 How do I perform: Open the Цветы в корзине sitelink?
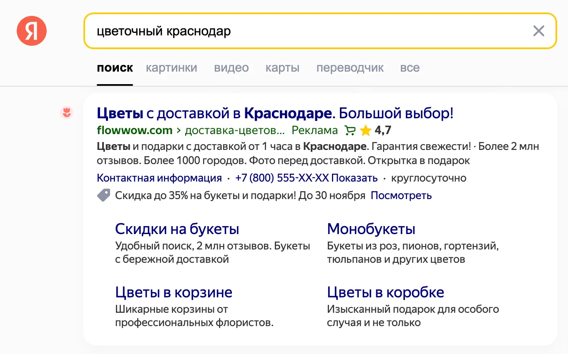[x=173, y=292]
